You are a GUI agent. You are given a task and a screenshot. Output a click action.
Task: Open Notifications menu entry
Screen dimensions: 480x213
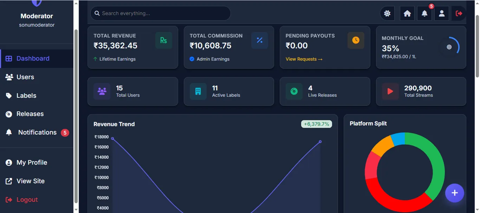(x=37, y=132)
